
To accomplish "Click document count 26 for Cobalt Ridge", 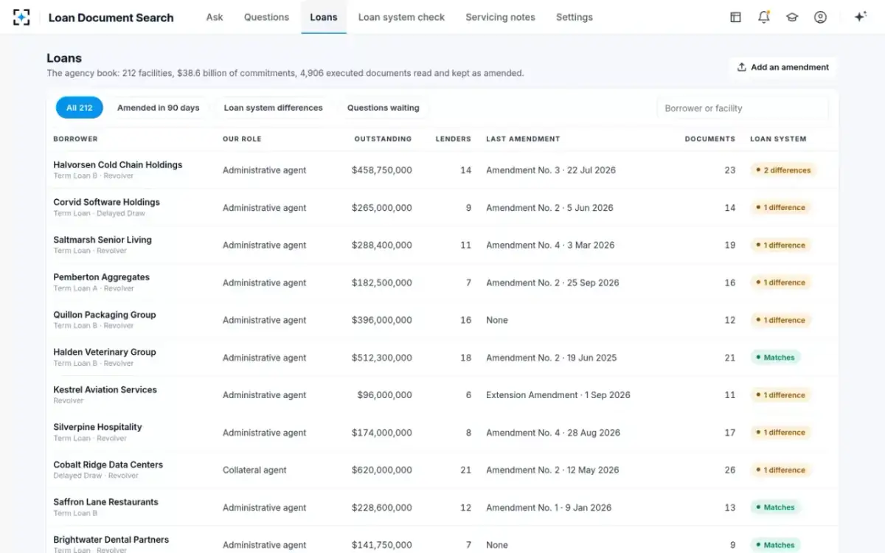I will click(x=730, y=470).
